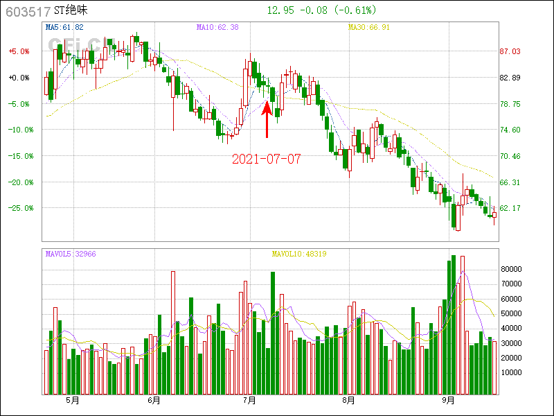Click the 5月 month label on the axis
554x416 pixels.
[71, 400]
